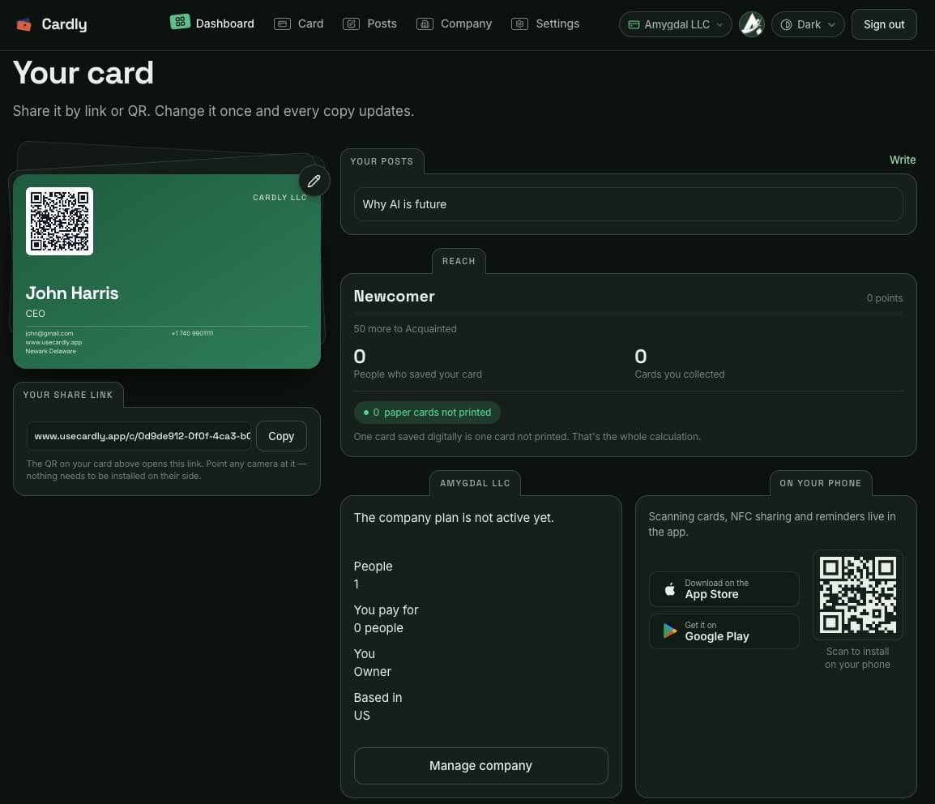Open the Posts menu item
The height and width of the screenshot is (804, 935).
pyautogui.click(x=369, y=24)
